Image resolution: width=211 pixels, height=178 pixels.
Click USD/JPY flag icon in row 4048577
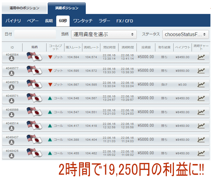click(x=34, y=70)
